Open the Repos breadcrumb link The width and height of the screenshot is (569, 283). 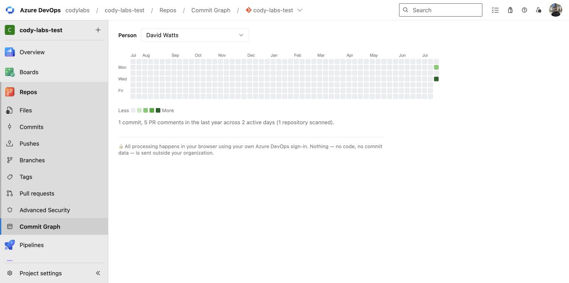pyautogui.click(x=168, y=10)
